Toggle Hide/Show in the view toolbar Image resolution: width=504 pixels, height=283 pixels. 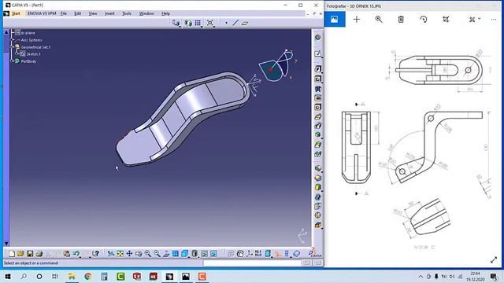coord(204,254)
